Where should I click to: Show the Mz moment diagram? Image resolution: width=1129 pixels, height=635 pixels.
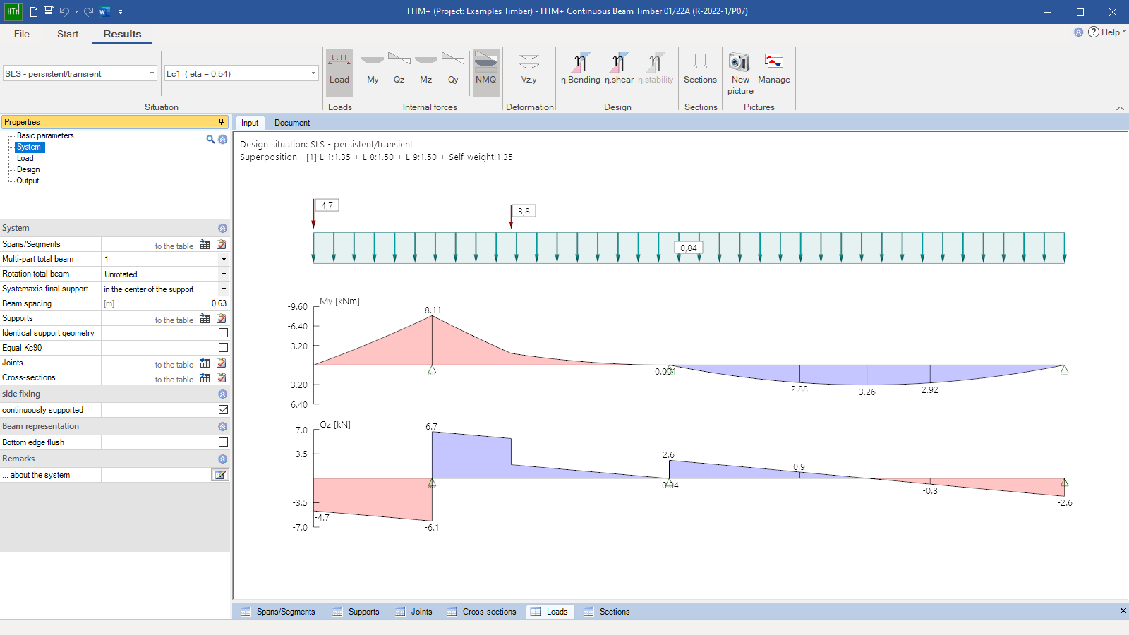point(425,68)
